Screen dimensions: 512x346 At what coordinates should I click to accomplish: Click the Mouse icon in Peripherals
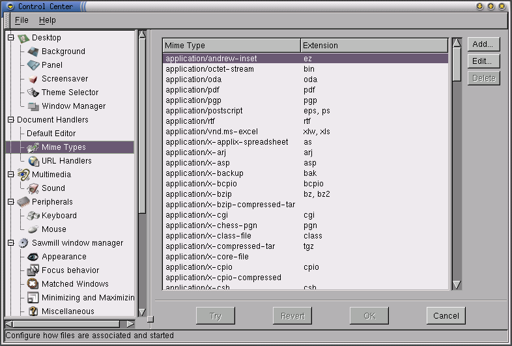[33, 229]
